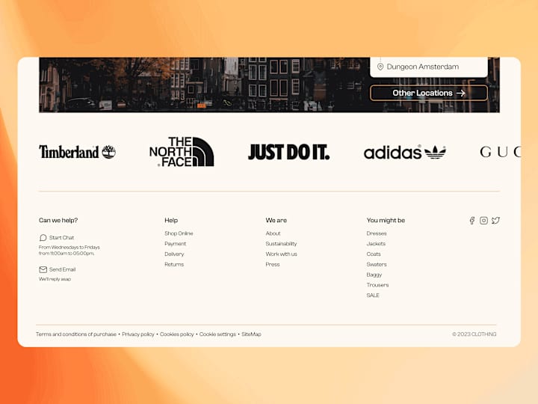Open the About page link

click(x=273, y=233)
